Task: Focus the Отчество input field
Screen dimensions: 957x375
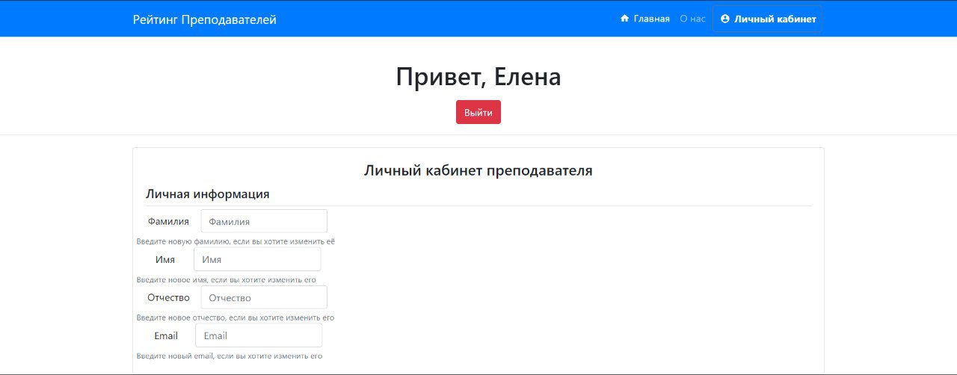Action: (264, 297)
